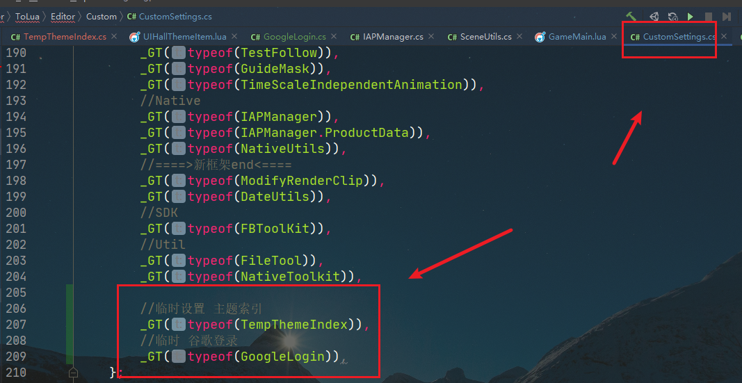The width and height of the screenshot is (742, 383).
Task: Click the step frame button
Action: 727,17
